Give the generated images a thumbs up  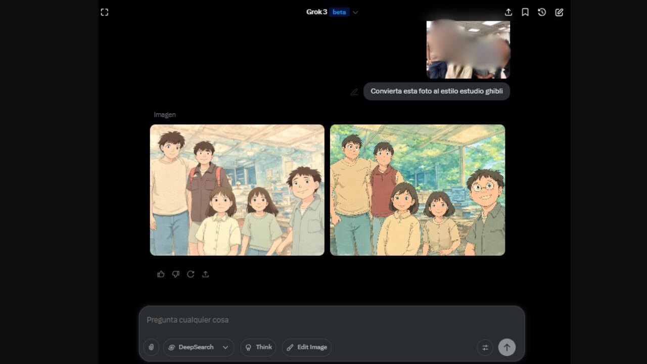161,274
